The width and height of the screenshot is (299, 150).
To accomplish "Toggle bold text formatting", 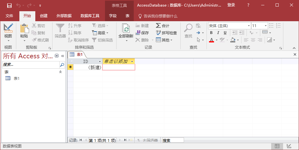I will point(211,33).
